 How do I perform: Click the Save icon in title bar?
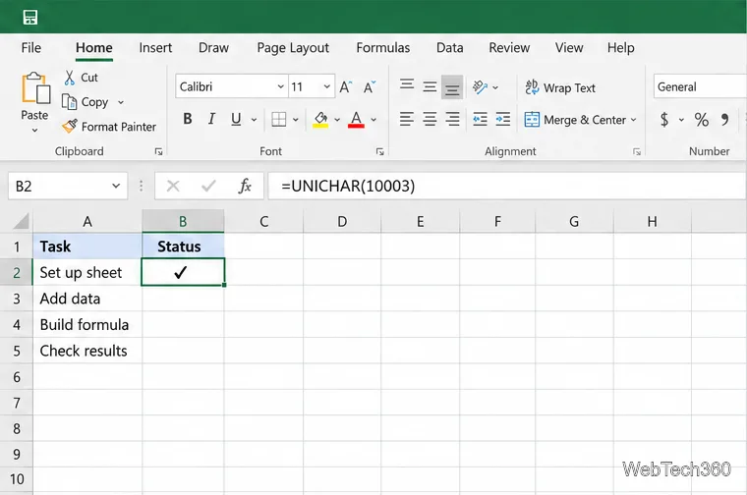click(x=30, y=18)
